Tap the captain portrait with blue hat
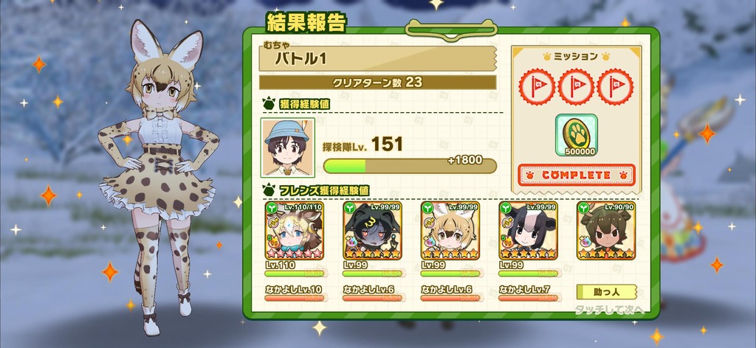 [x=288, y=147]
